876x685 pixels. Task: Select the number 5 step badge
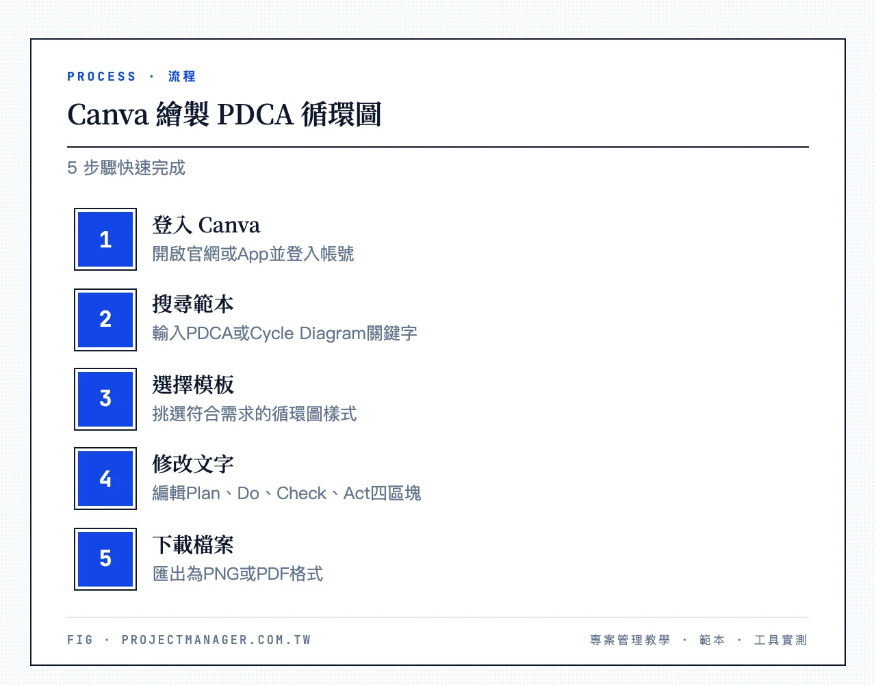(x=105, y=559)
